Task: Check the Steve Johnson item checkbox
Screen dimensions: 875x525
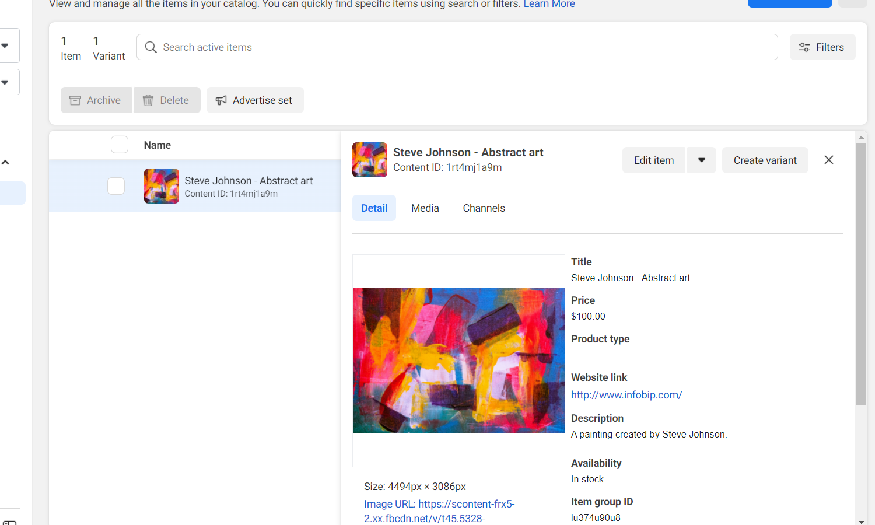Action: (x=116, y=186)
